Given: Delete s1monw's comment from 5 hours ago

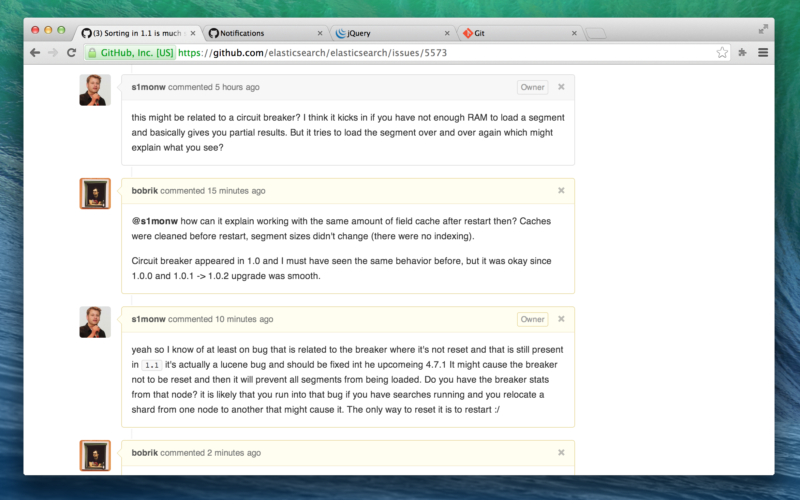Looking at the screenshot, I should coord(561,87).
